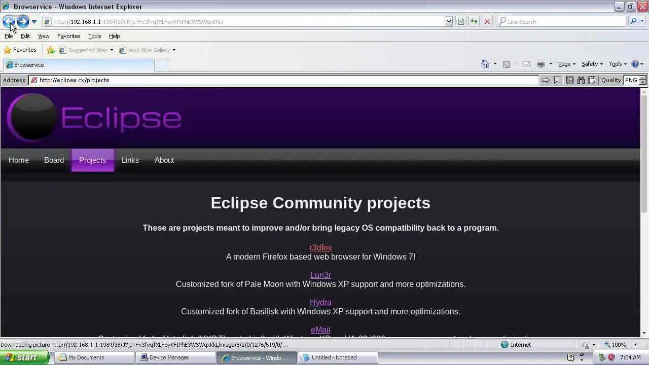Image resolution: width=649 pixels, height=365 pixels.
Task: Click the IE Back navigation button
Action: point(9,21)
